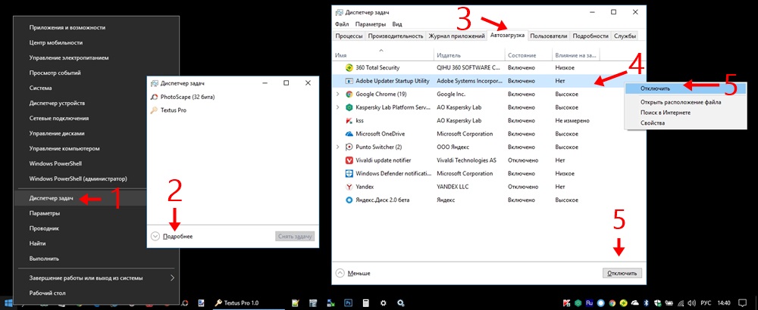Expand Завершение работы или выход из системы submenu
This screenshot has height=310, width=758.
point(172,277)
